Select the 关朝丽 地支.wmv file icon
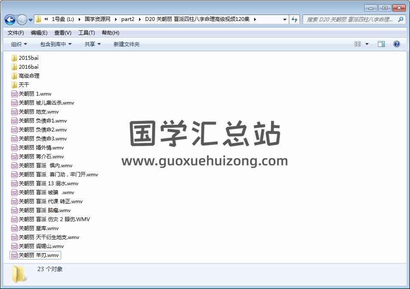 [x=15, y=112]
